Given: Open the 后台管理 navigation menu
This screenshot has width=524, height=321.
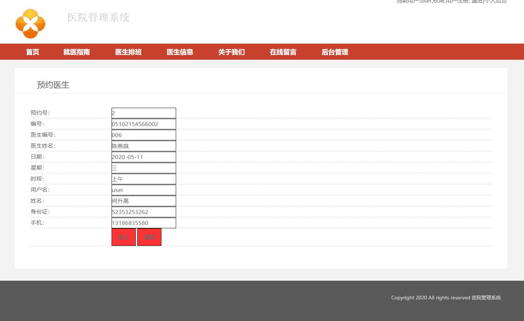Looking at the screenshot, I should 335,52.
